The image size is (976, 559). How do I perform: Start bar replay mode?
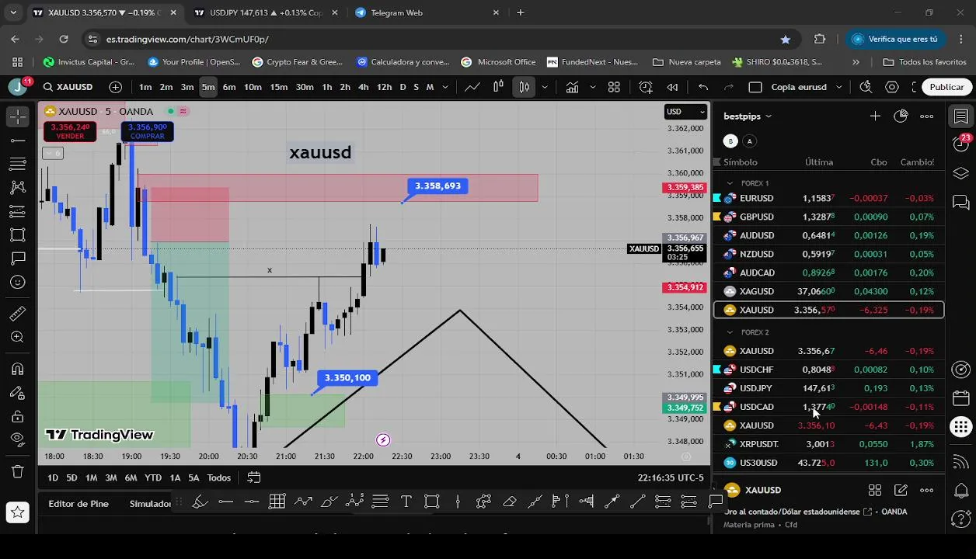[672, 87]
